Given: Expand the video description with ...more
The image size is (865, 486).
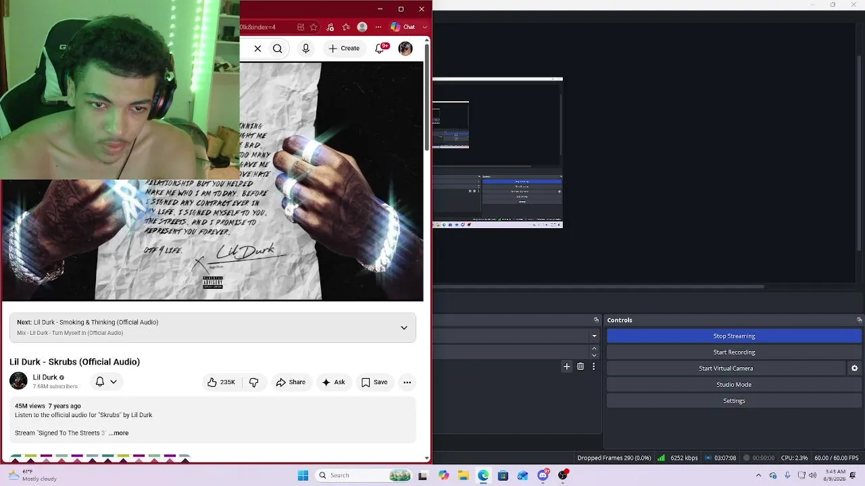Looking at the screenshot, I should point(119,433).
